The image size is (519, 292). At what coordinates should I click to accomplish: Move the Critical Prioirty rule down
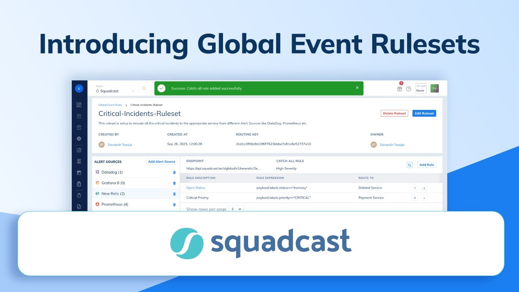(424, 198)
